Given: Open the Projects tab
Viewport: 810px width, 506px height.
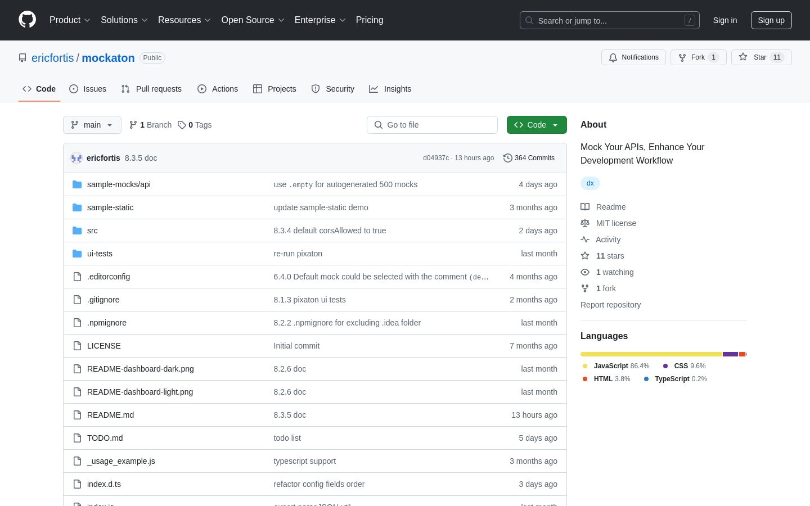Looking at the screenshot, I should (x=274, y=89).
